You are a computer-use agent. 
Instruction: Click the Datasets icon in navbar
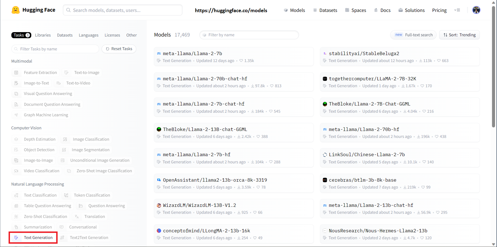tap(315, 10)
